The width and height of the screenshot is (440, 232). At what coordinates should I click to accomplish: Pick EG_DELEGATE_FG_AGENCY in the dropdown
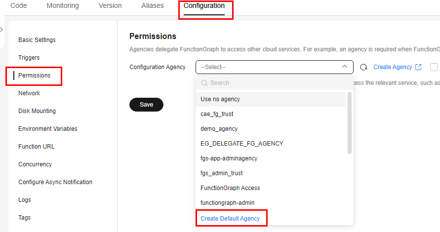tap(271, 143)
